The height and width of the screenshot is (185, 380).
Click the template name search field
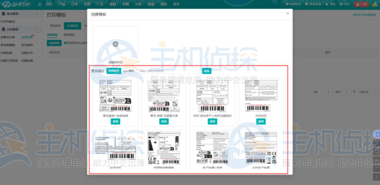pos(169,71)
